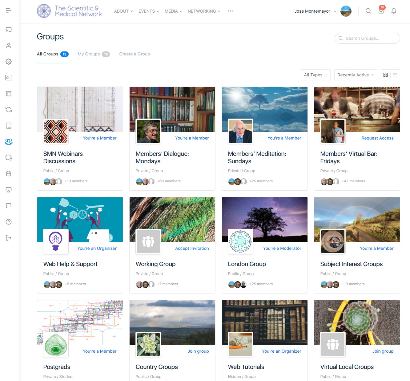Switch to list view layout
Viewport: 410px width, 381px height.
point(395,75)
